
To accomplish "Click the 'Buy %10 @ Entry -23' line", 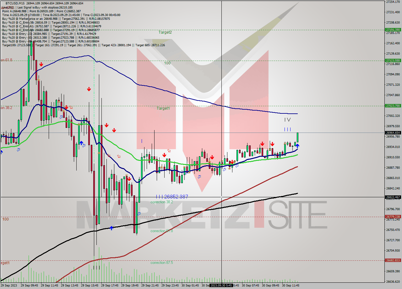I will tap(49, 34).
